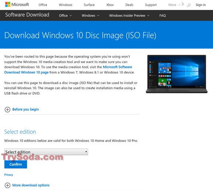
Task: Click the Confirm button
Action: [x=15, y=164]
